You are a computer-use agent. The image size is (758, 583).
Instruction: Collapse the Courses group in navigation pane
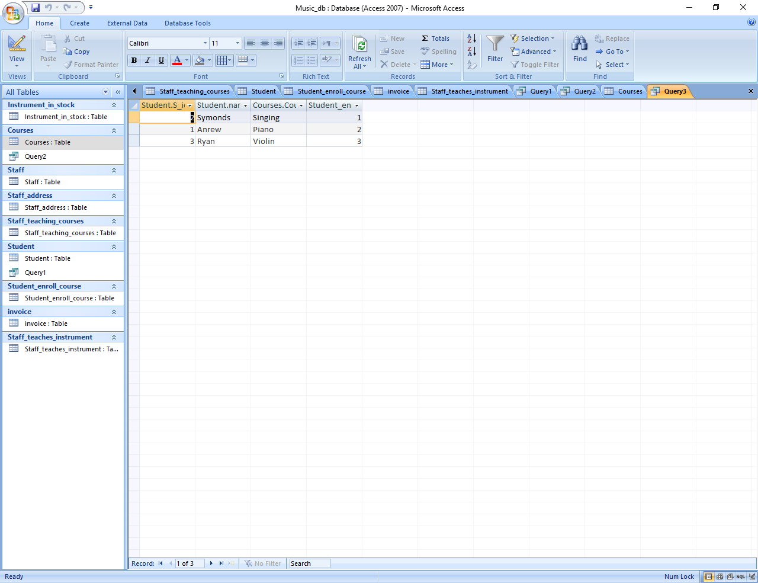[114, 130]
